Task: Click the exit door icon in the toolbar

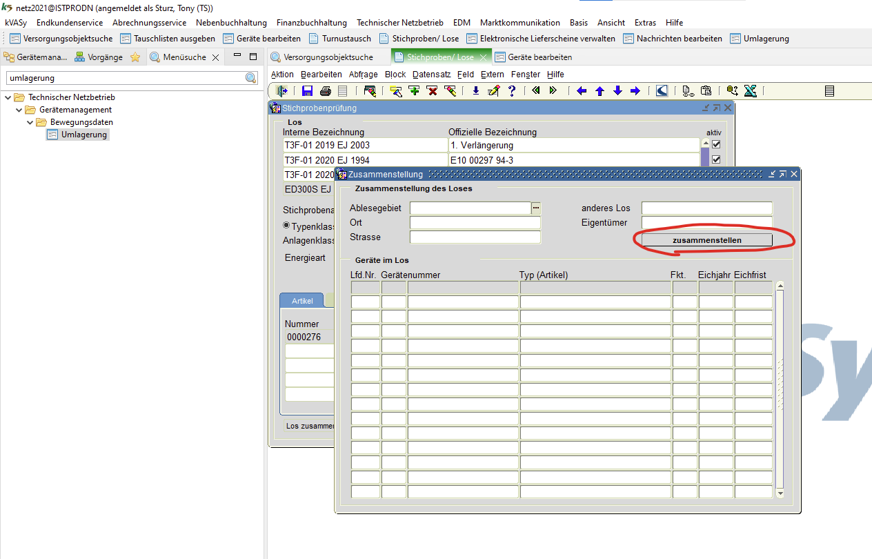Action: coord(281,90)
